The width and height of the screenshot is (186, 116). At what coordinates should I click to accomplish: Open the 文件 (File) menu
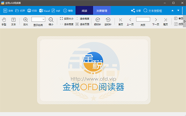click(8, 11)
